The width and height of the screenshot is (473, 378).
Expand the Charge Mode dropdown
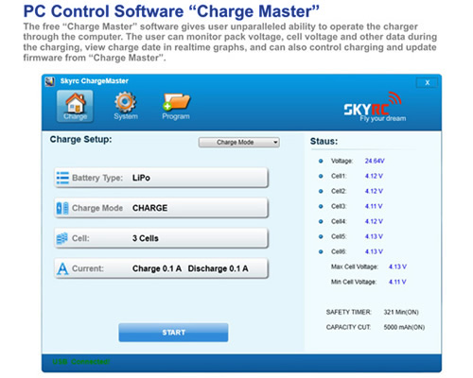click(x=239, y=143)
